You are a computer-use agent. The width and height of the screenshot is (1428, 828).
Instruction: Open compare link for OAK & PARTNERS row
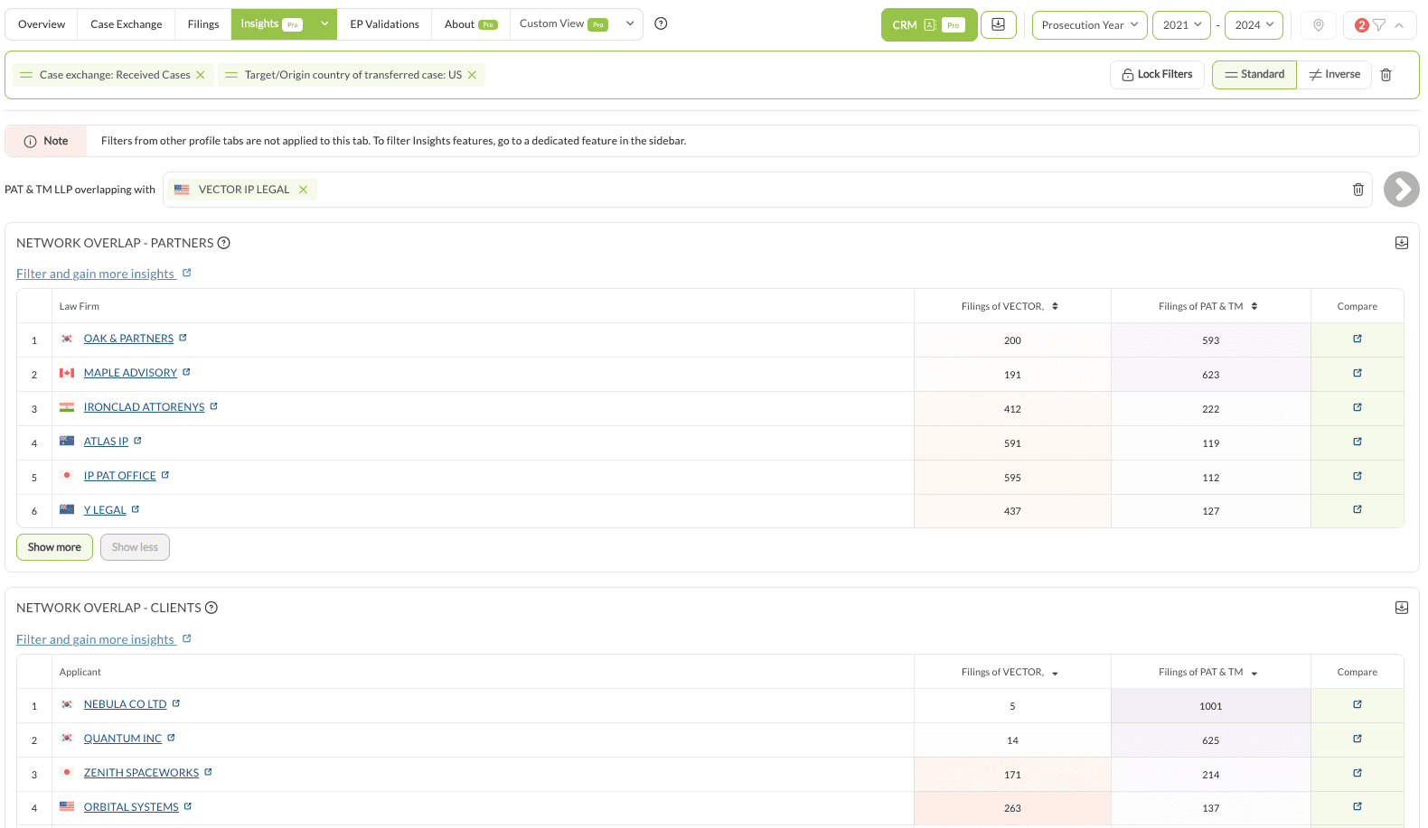click(x=1358, y=339)
